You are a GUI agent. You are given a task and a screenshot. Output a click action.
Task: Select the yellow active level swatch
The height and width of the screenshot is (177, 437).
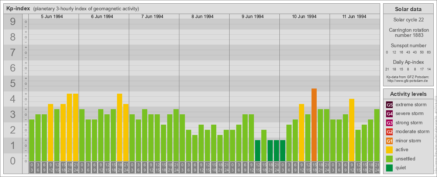tap(389, 150)
